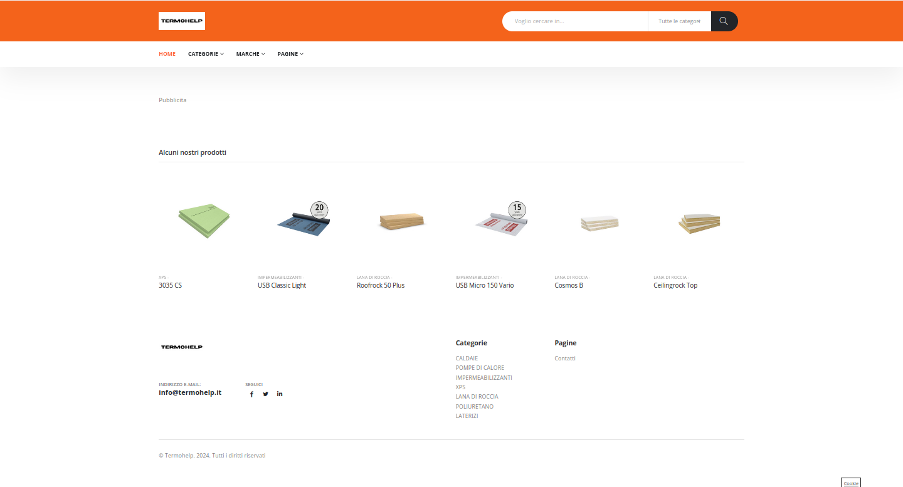Open the 3035 CS product image
903x487 pixels.
click(204, 221)
